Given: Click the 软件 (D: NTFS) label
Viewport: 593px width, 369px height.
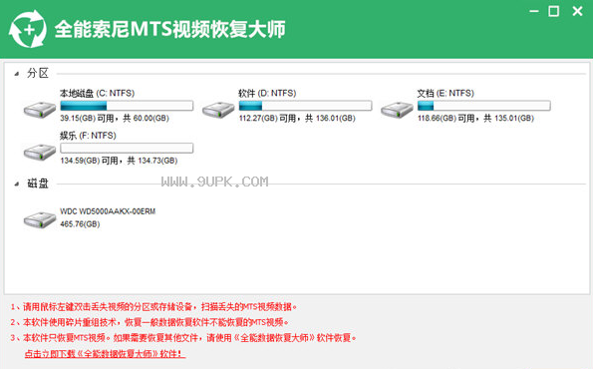Looking at the screenshot, I should tap(267, 93).
